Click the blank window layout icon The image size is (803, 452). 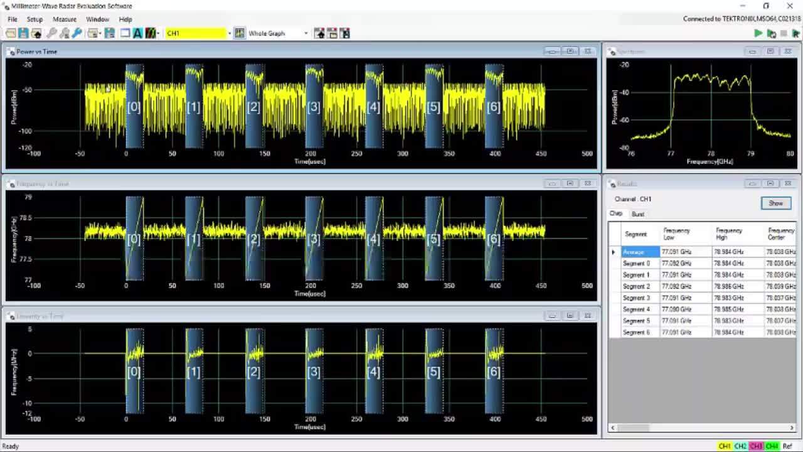tap(125, 33)
